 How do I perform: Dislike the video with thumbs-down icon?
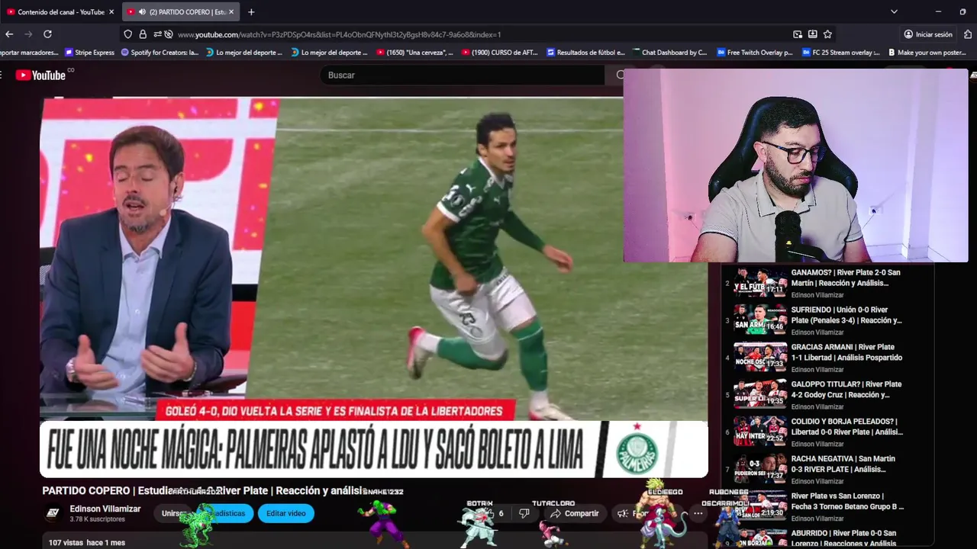(524, 513)
